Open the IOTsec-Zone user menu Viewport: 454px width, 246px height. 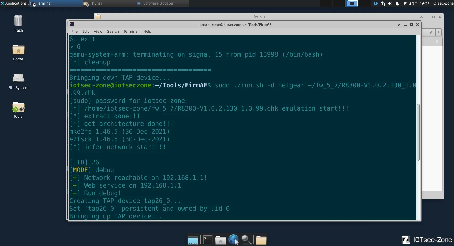pos(443,3)
